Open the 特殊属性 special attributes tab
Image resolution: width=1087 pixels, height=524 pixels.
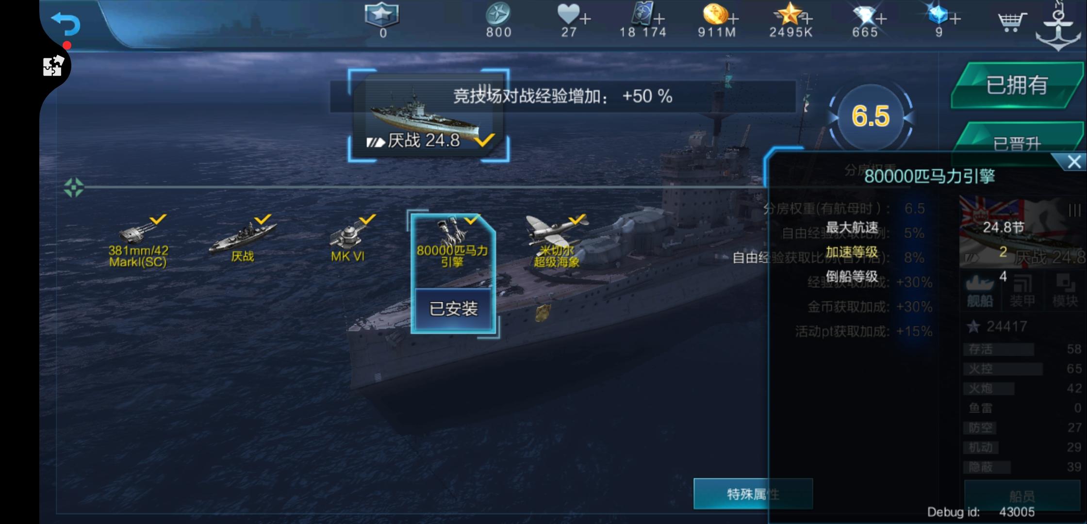(x=753, y=494)
